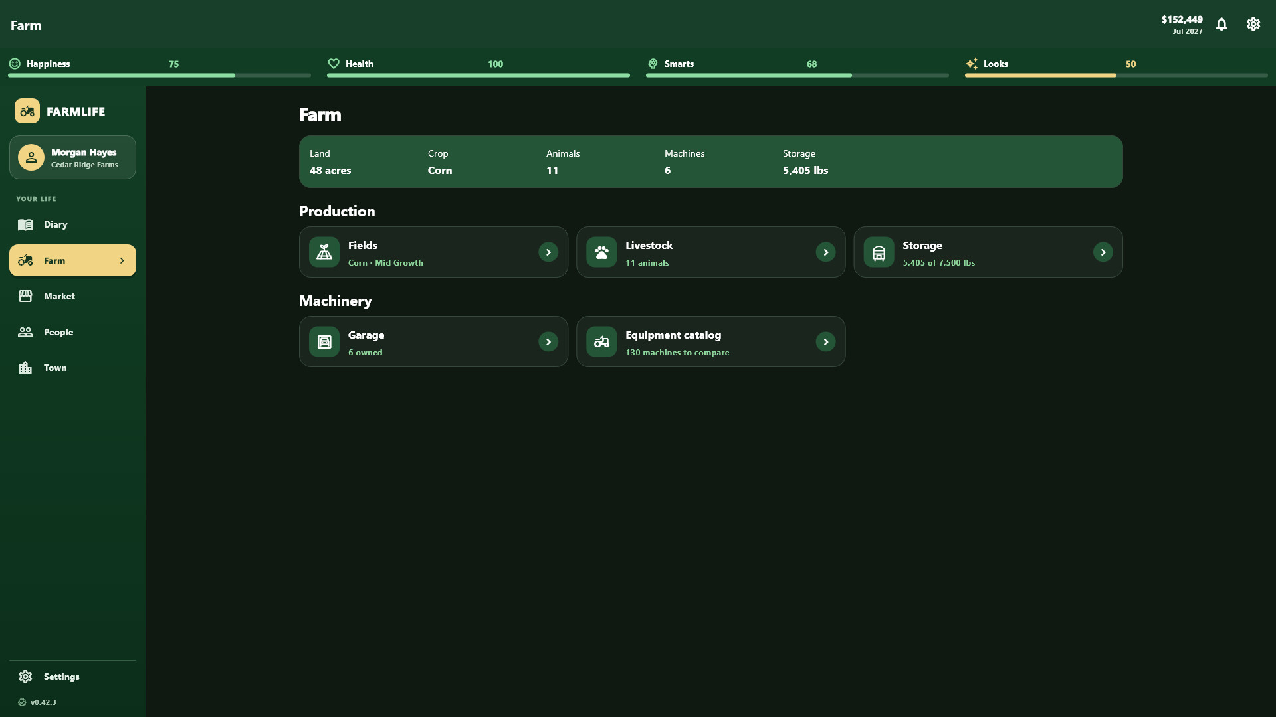
Task: Open the Equipment catalog card
Action: coord(710,342)
